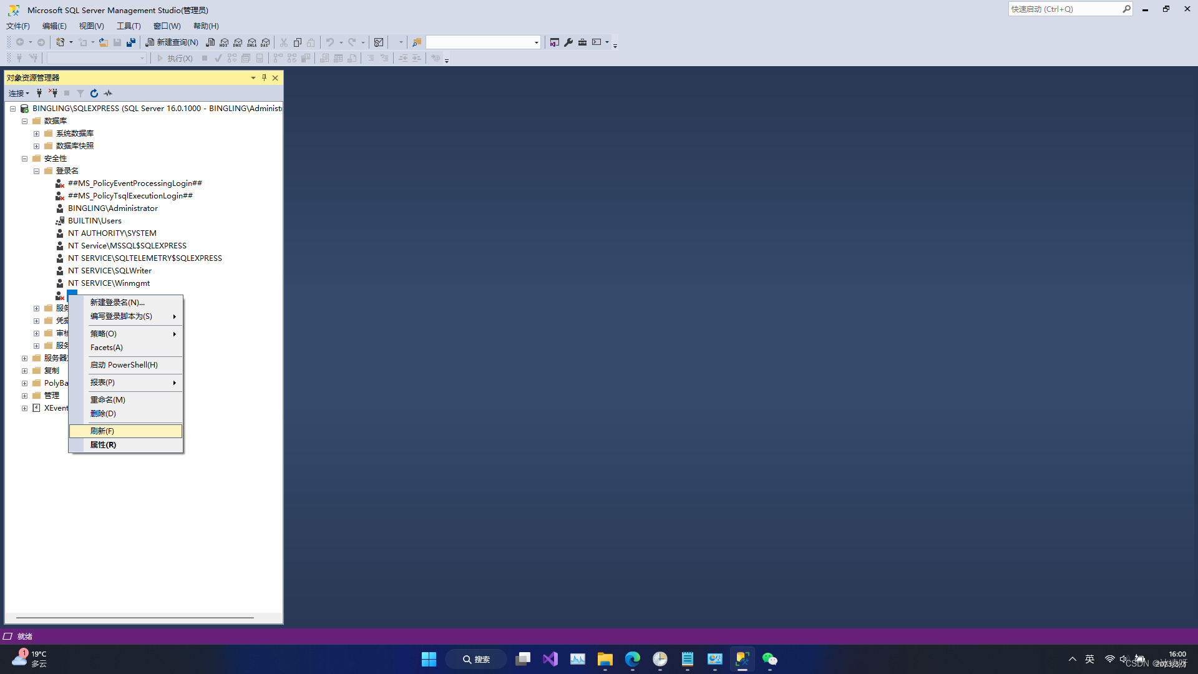Click the auto-hide pin on Object Explorer
Image resolution: width=1198 pixels, height=674 pixels.
pyautogui.click(x=264, y=77)
